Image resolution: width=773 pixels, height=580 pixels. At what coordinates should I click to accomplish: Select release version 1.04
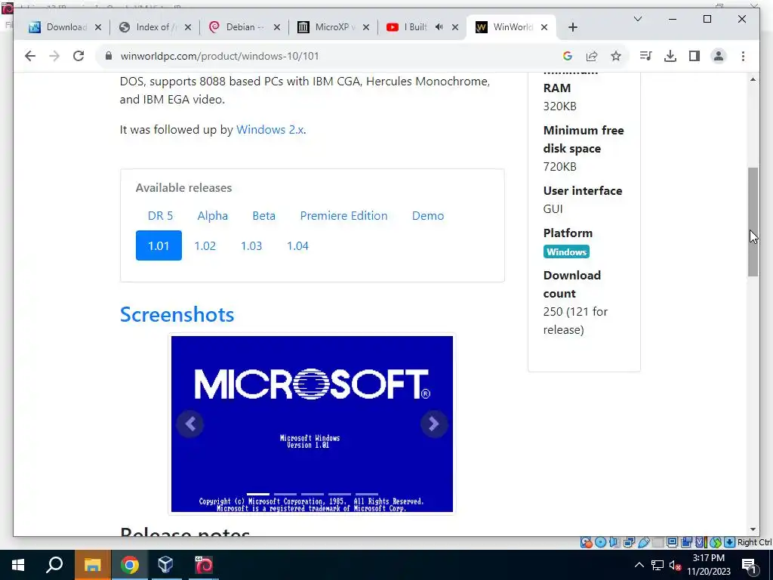[x=297, y=245]
